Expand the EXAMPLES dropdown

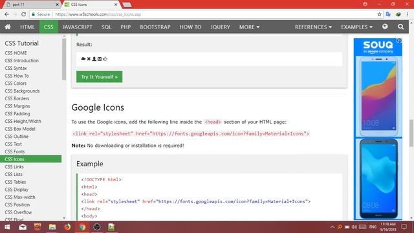pyautogui.click(x=356, y=27)
